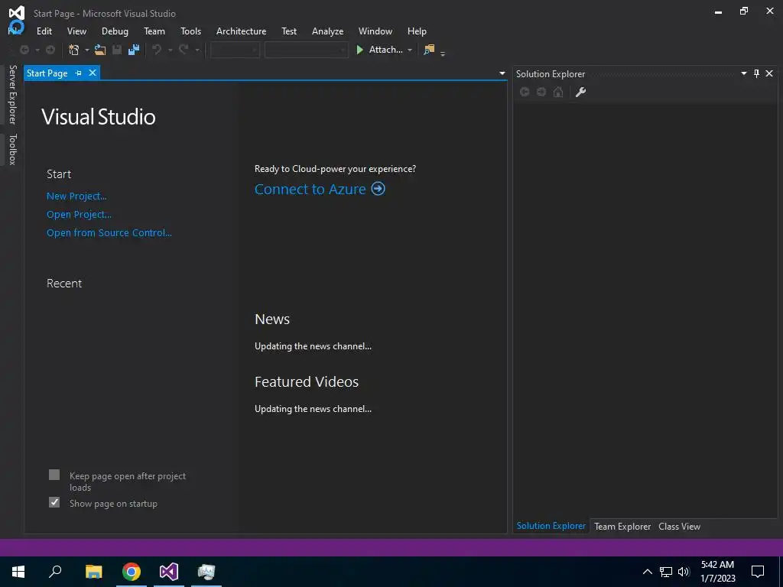Click the Save toolbar icon
Screen dimensions: 783x587
(117, 50)
